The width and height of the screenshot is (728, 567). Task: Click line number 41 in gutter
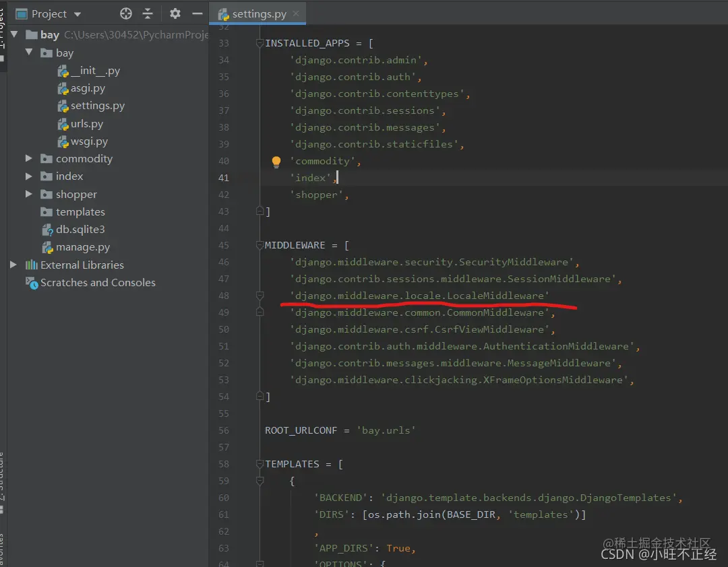(x=224, y=178)
